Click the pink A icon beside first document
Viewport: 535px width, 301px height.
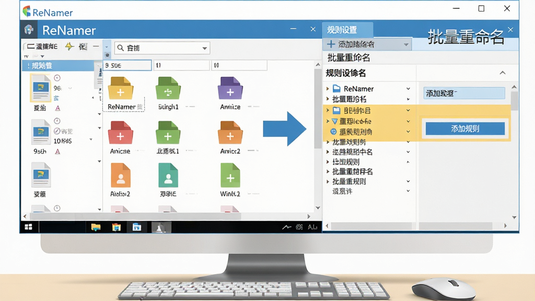[57, 108]
